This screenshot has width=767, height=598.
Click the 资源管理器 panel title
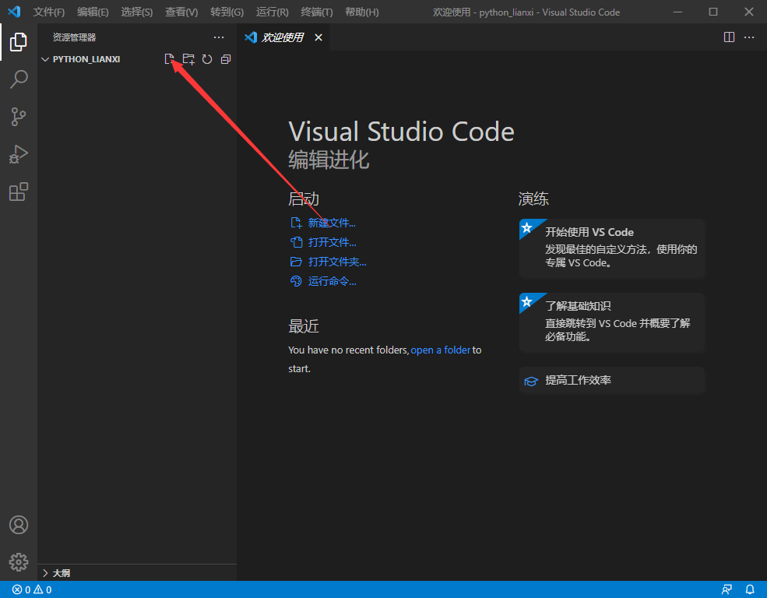[x=74, y=37]
